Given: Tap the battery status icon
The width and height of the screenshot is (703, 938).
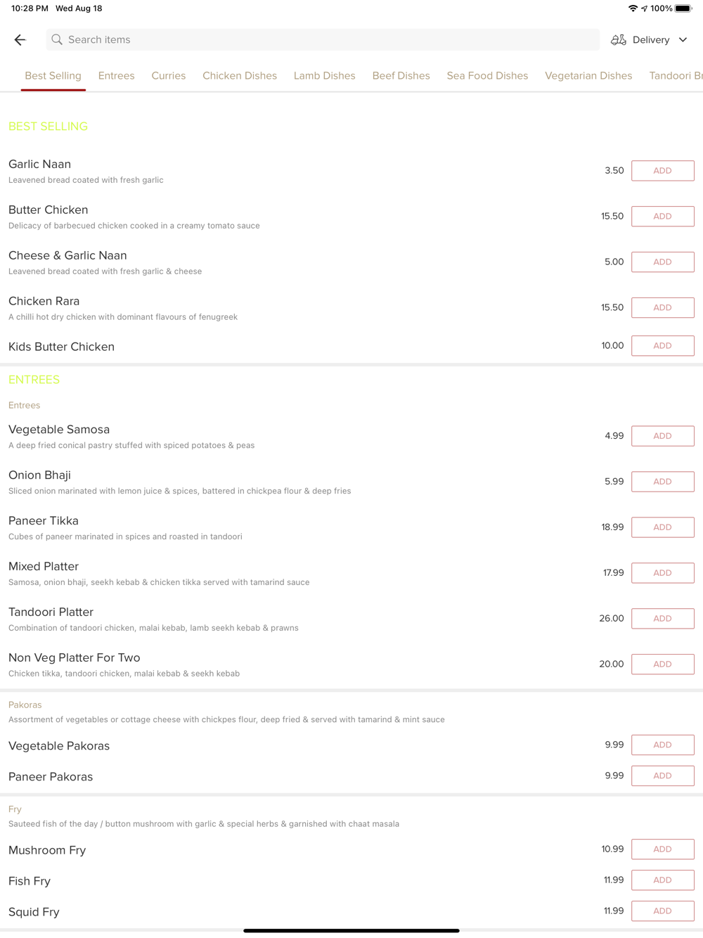Looking at the screenshot, I should 683,8.
